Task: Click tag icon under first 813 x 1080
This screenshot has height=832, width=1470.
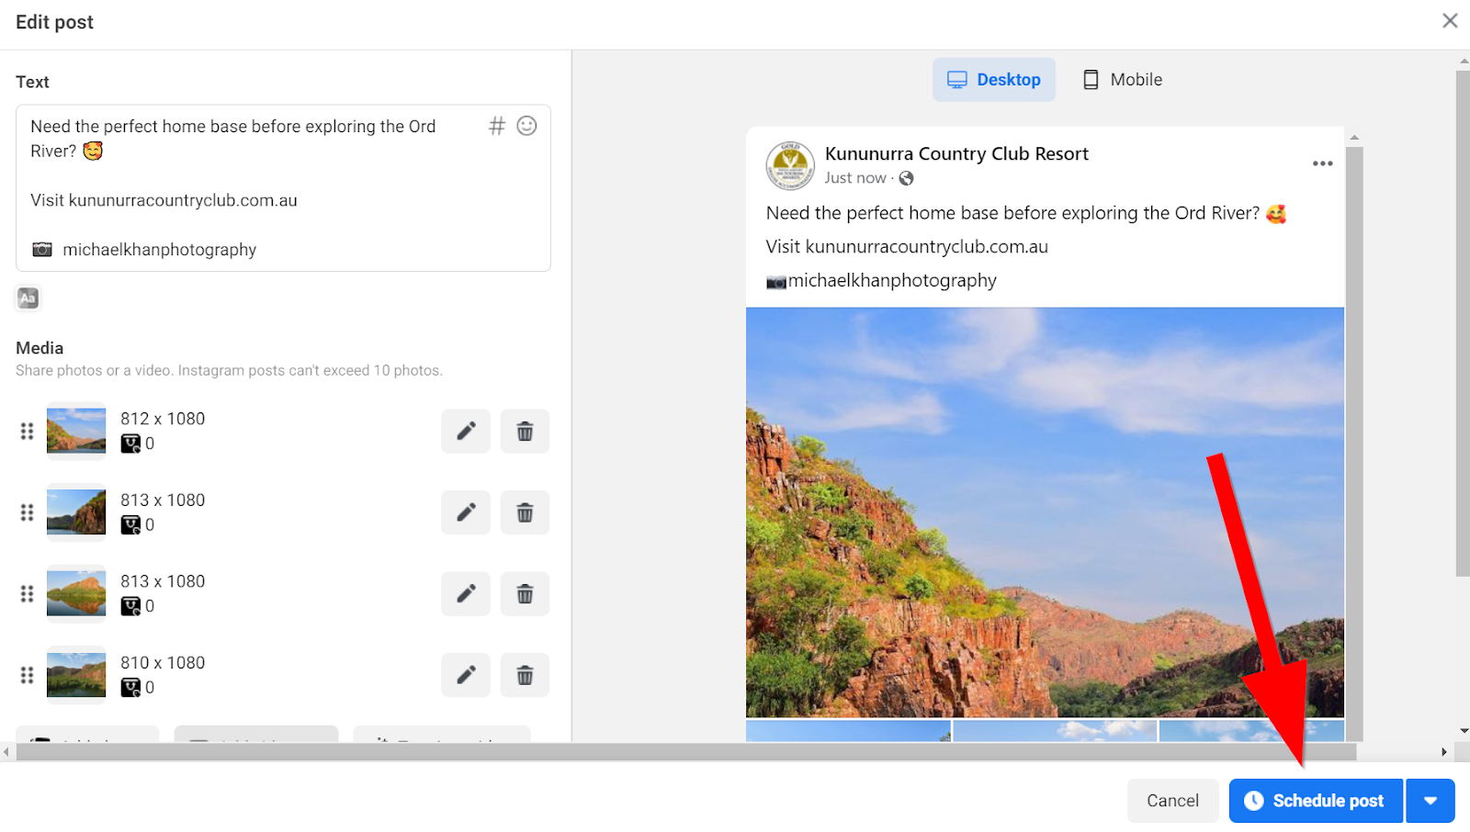Action: [x=130, y=525]
